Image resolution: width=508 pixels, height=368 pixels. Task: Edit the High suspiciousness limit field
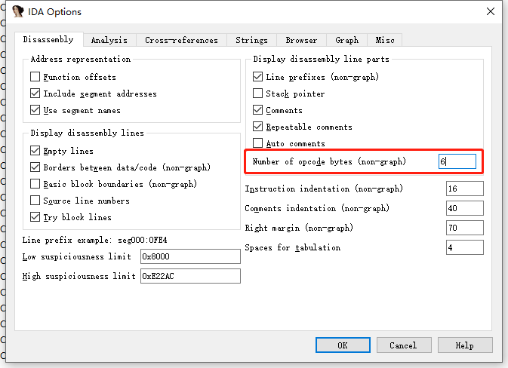(x=190, y=276)
